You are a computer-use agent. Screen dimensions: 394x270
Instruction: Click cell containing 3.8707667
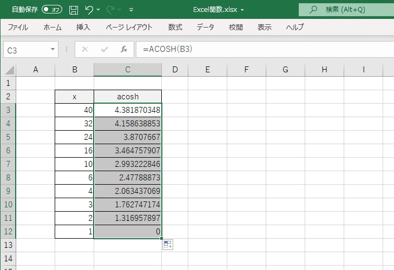pyautogui.click(x=128, y=137)
